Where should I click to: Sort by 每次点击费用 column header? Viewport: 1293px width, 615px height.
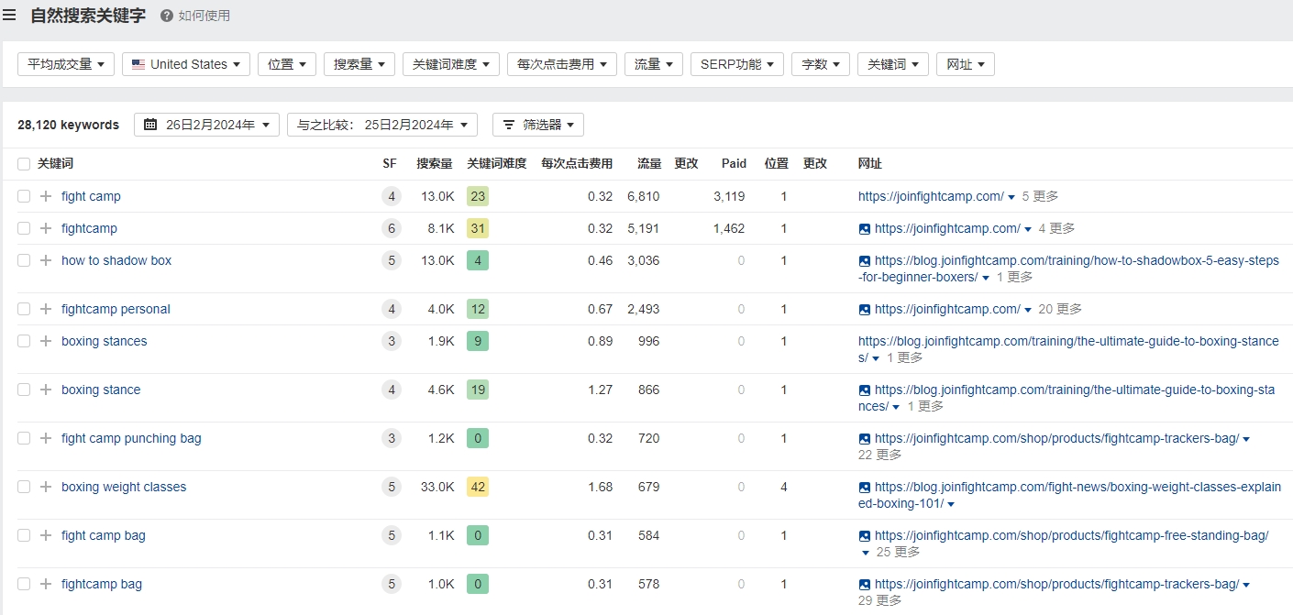point(577,164)
